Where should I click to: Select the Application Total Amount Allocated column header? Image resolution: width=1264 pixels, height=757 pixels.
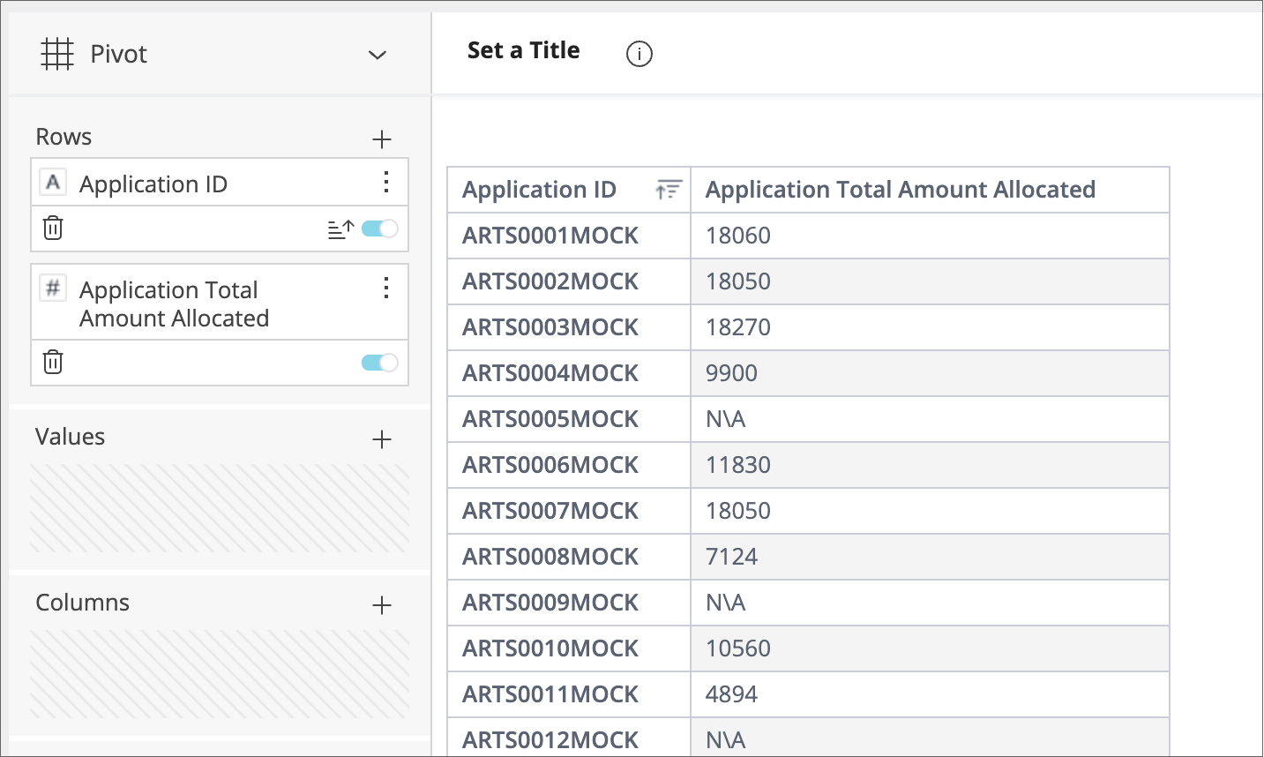900,190
